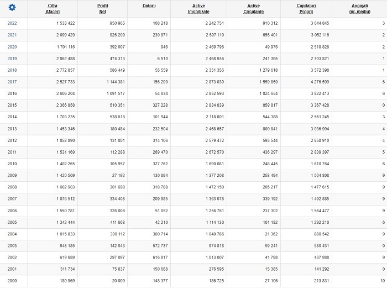This screenshot has height=289, width=387.
Task: Click 2017 net profit 1 144 381
Action: pyautogui.click(x=116, y=82)
